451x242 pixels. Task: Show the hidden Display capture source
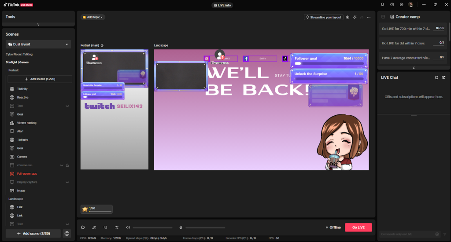pos(68,182)
